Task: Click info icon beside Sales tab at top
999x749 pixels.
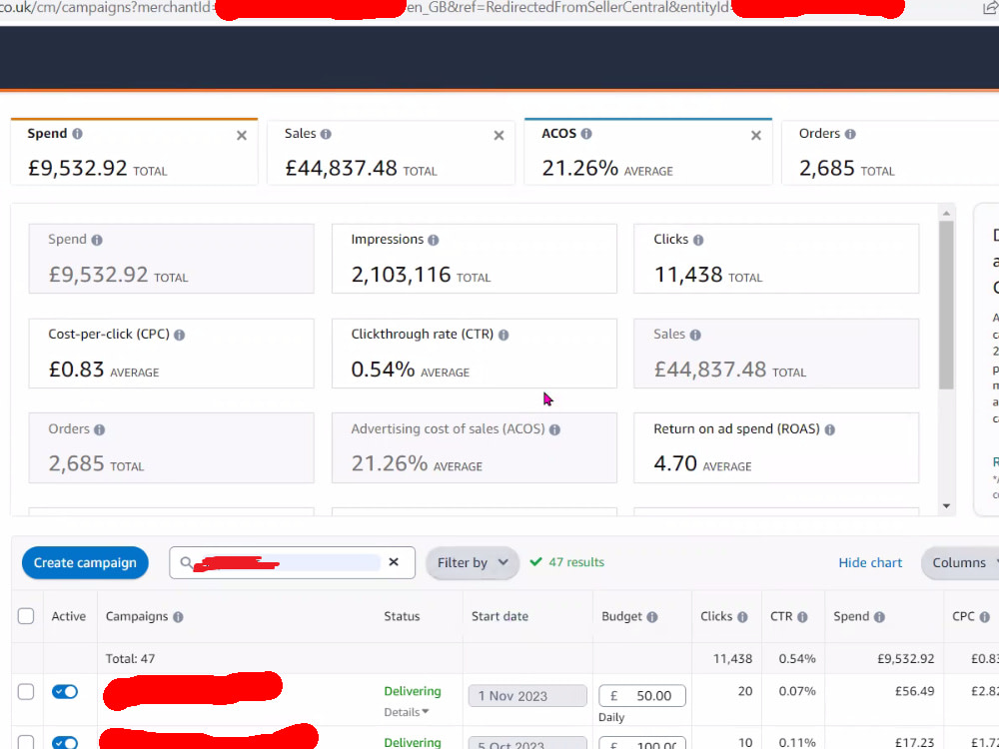Action: pyautogui.click(x=326, y=134)
